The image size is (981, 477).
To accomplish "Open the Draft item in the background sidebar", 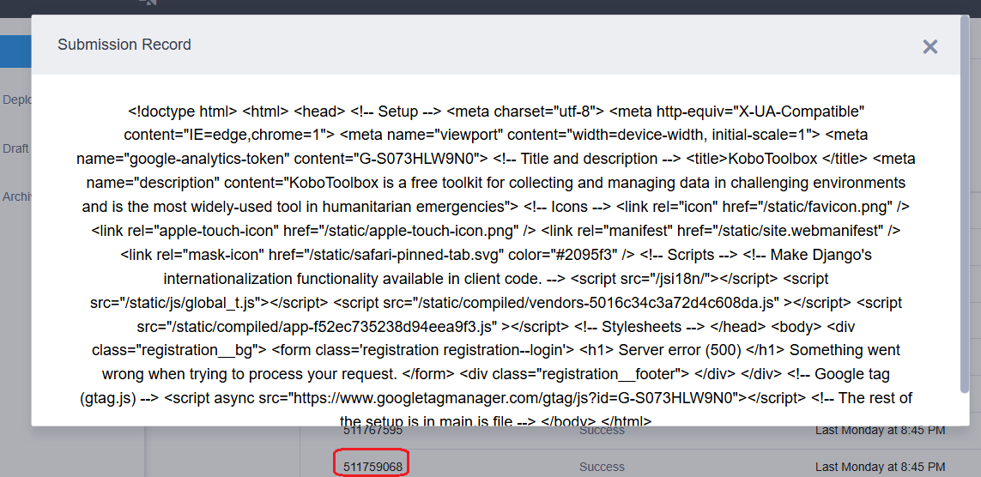I will click(15, 148).
